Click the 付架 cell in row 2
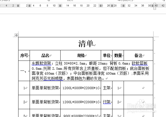The height and width of the screenshot is (117, 166). [107, 102]
